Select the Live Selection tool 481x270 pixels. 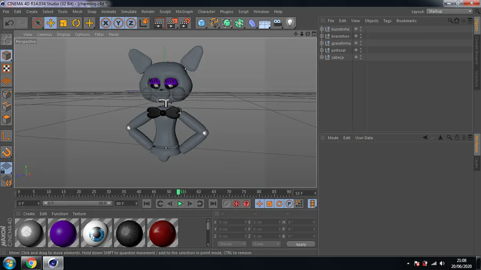coord(38,23)
